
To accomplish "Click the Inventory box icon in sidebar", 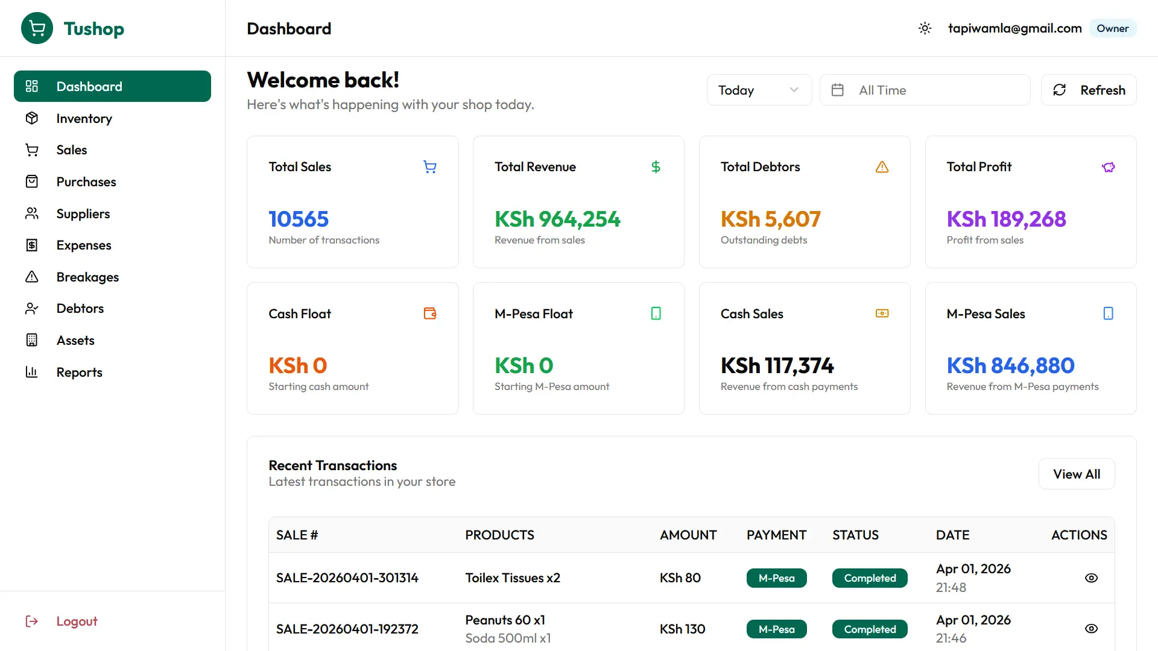I will 32,118.
